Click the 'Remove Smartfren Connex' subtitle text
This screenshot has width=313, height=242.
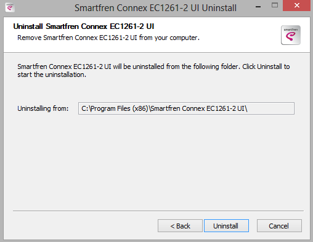57,38
